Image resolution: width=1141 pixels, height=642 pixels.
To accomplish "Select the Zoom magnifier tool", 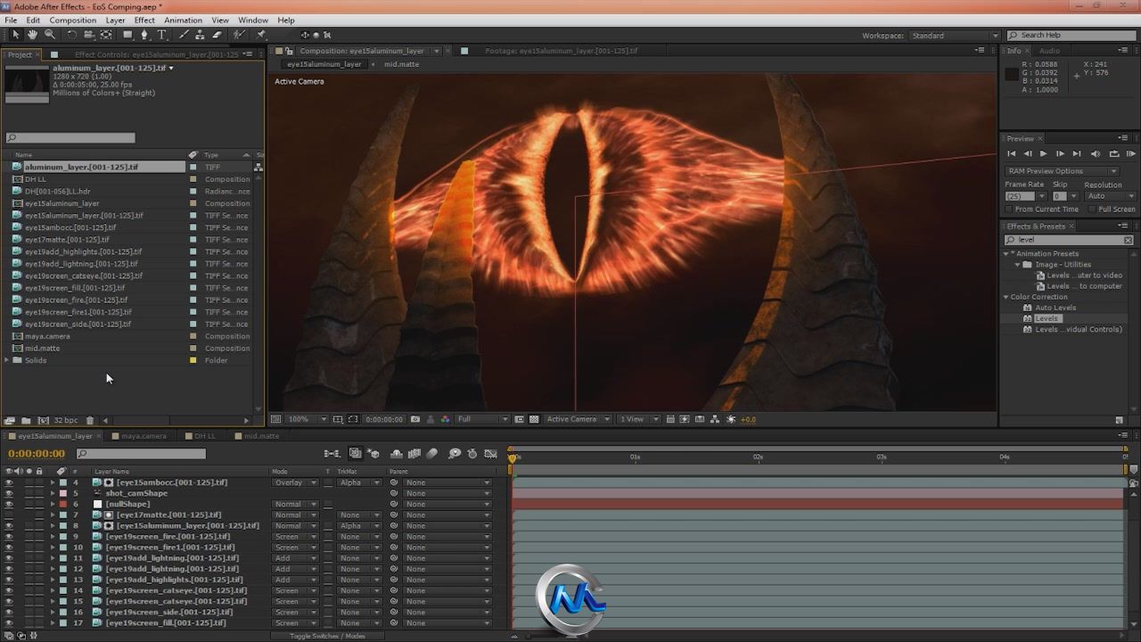I will tap(50, 35).
